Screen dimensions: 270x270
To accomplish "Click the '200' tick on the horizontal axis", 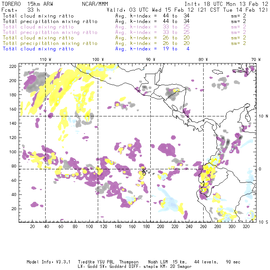I will [x=161, y=227].
